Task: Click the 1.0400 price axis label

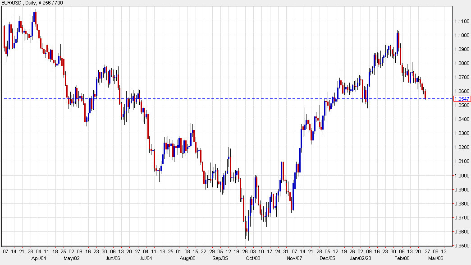Action: click(462, 120)
